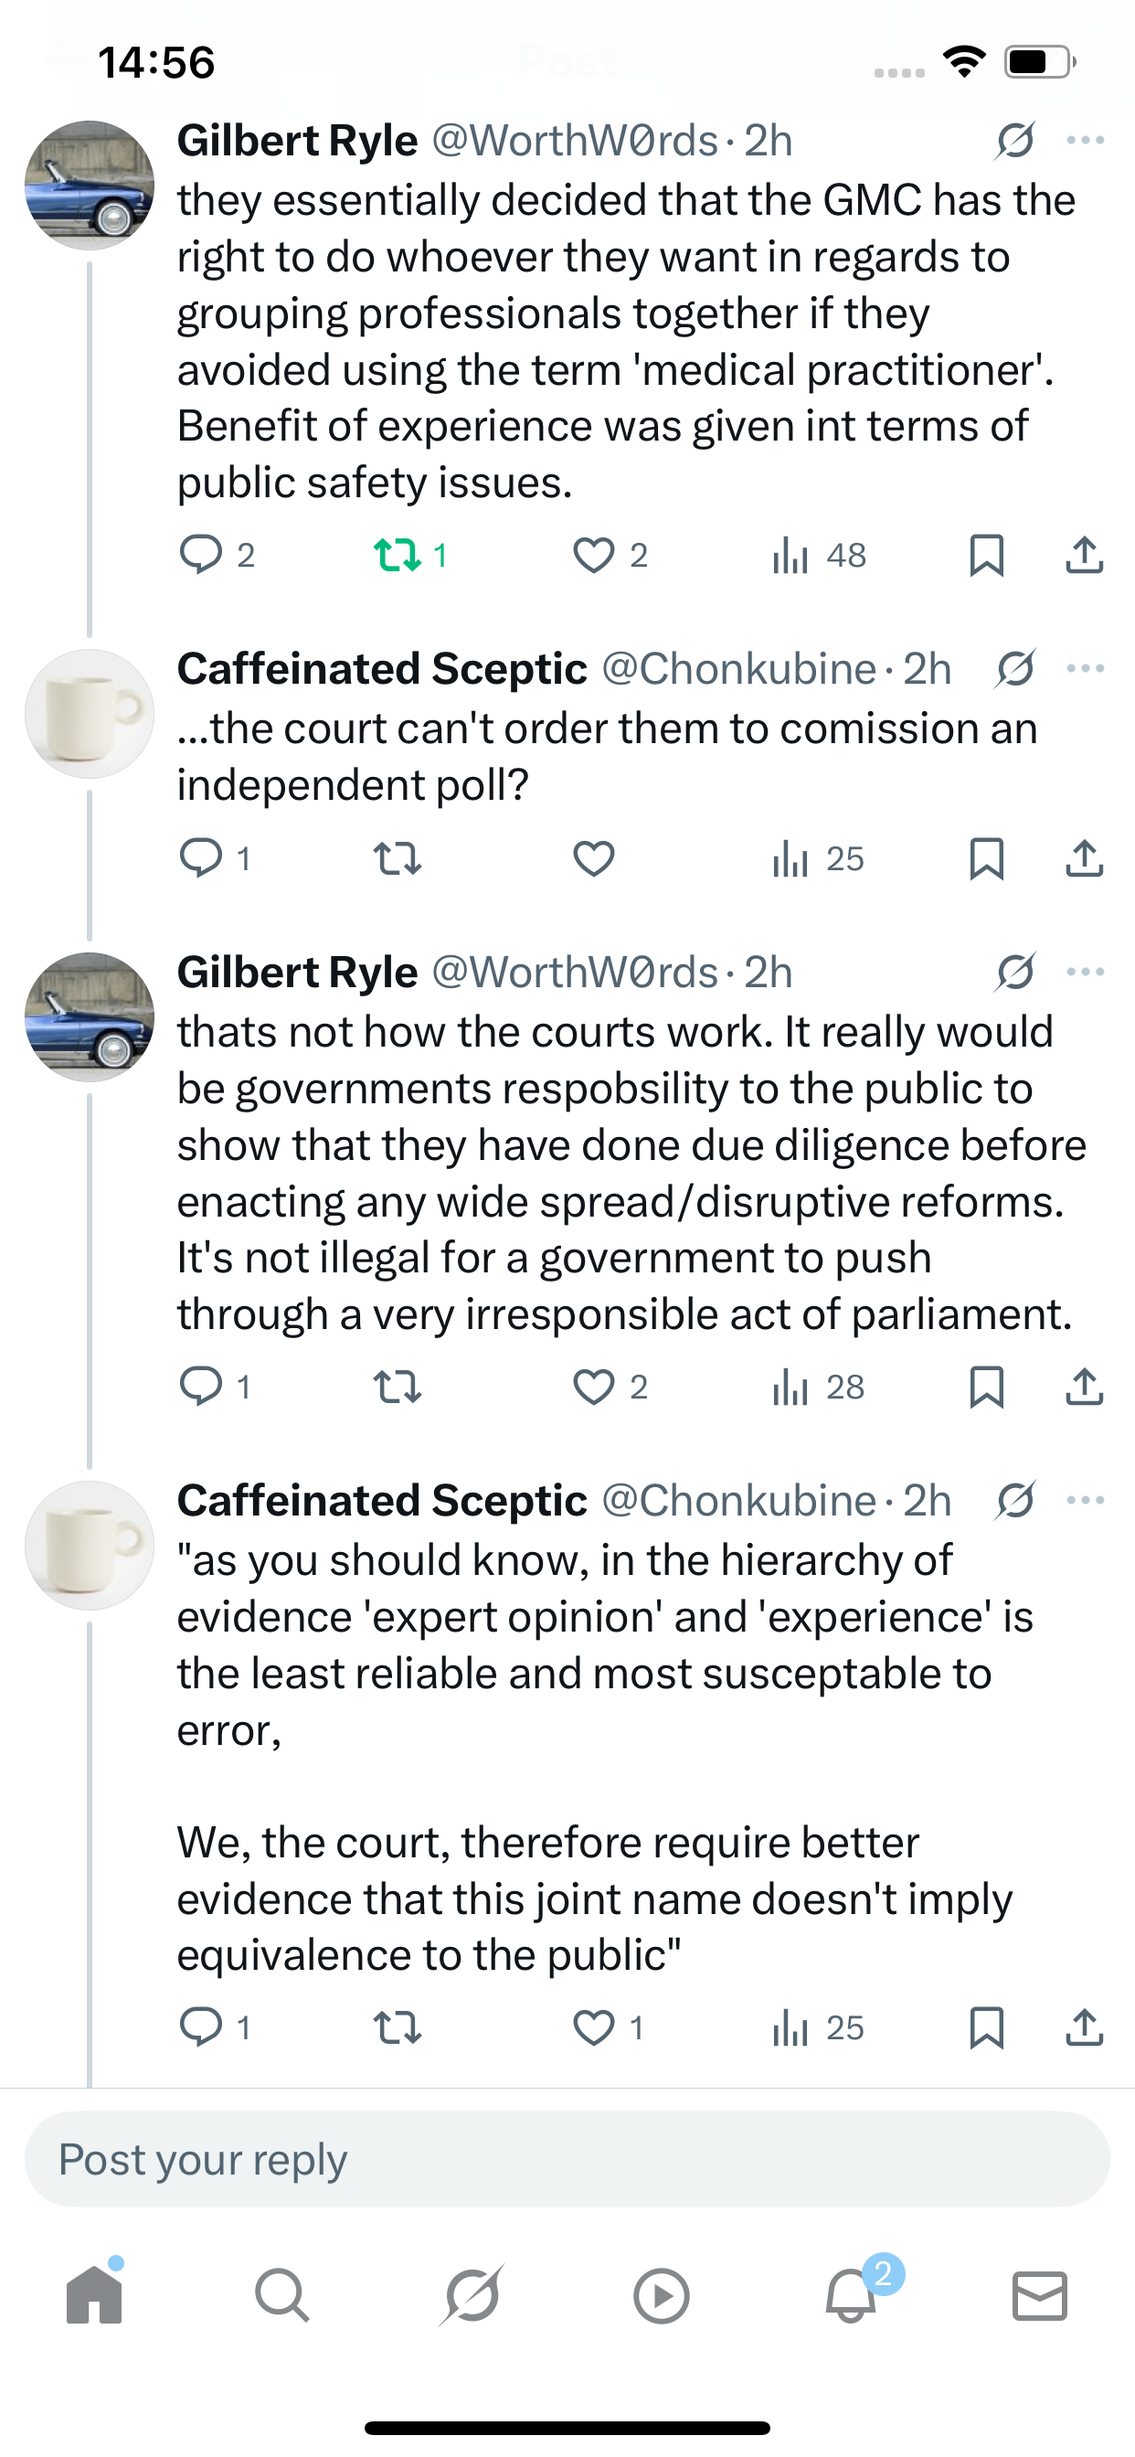This screenshot has height=2457, width=1135.
Task: View analytics of the 'thats not how the courts work' post
Action: tap(790, 1387)
